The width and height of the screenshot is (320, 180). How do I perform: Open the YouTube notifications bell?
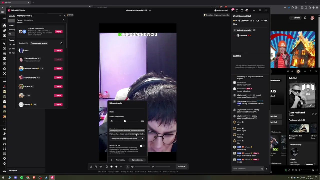coord(305,18)
